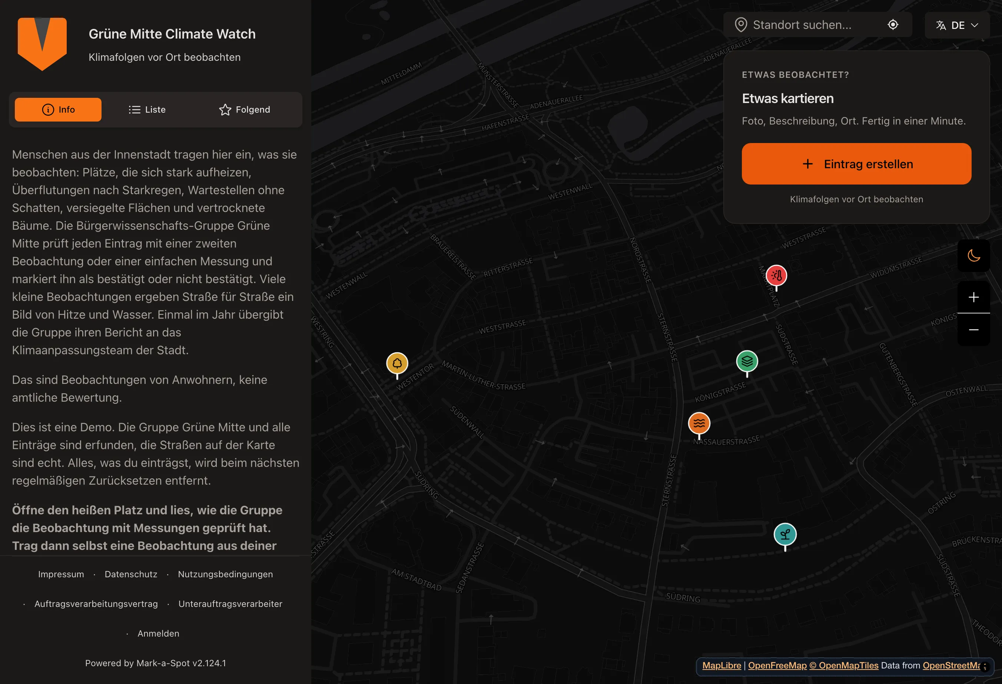1002x684 pixels.
Task: Expand the DE language dropdown
Action: [957, 25]
